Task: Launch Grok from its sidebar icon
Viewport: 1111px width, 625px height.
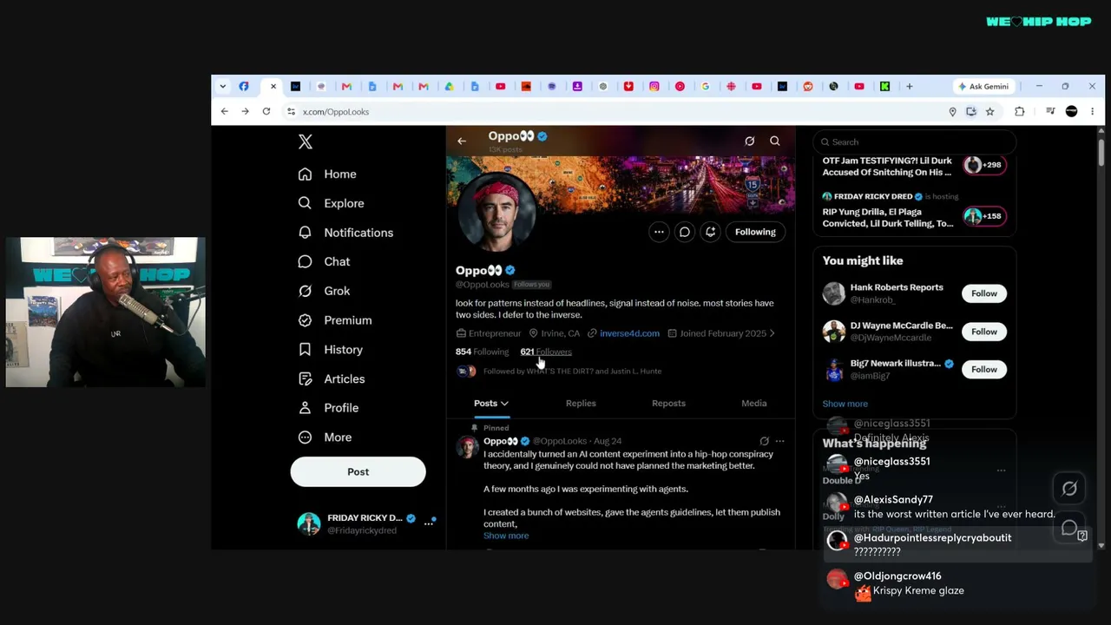Action: [305, 291]
